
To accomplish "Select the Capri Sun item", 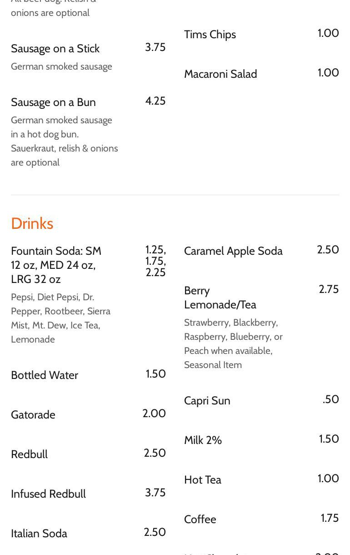I will pyautogui.click(x=207, y=401).
